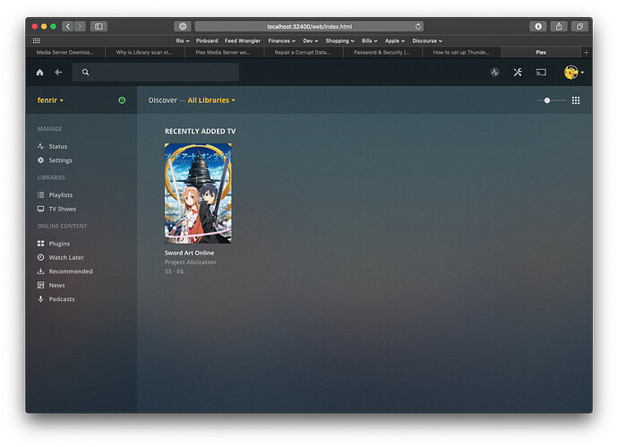618x447 pixels.
Task: Switch view with the grid icon
Action: pos(576,100)
